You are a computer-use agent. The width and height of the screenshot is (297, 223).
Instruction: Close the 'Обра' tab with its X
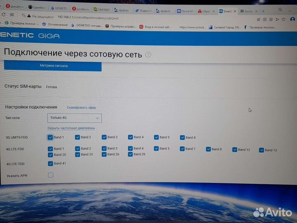(214, 12)
